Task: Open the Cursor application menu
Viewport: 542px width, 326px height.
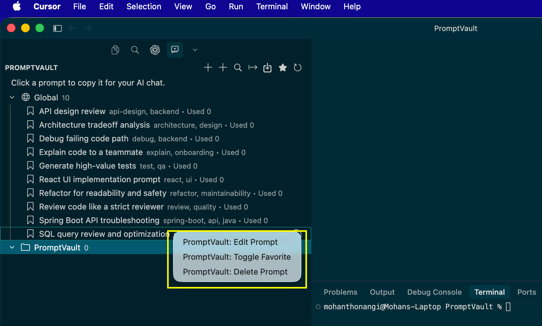Action: pyautogui.click(x=47, y=7)
